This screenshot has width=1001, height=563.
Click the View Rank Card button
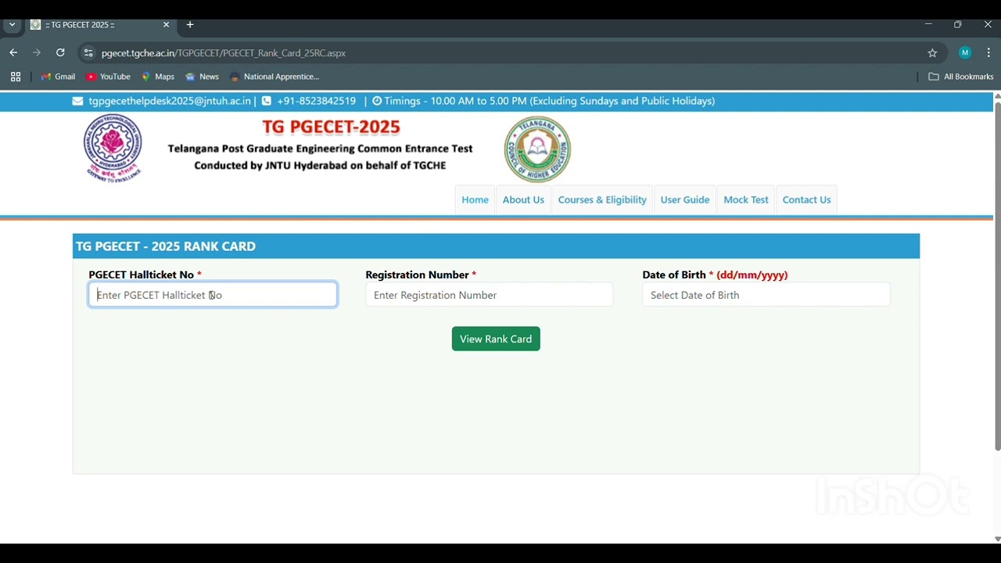(x=496, y=339)
